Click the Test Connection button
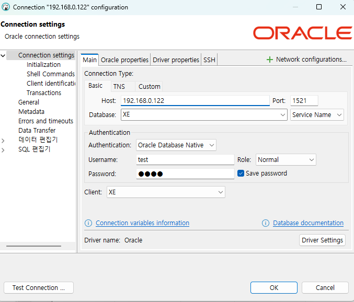Viewport: 354px width, 302px height. pos(39,288)
